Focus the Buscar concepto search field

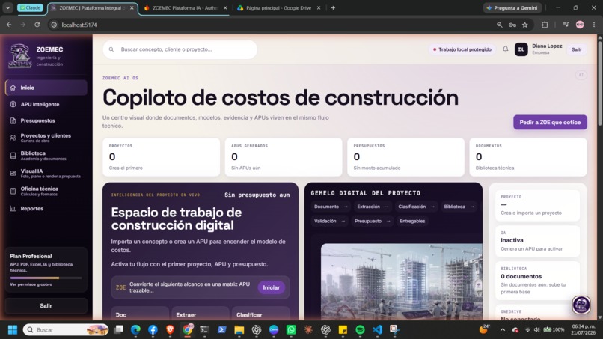[x=180, y=49]
